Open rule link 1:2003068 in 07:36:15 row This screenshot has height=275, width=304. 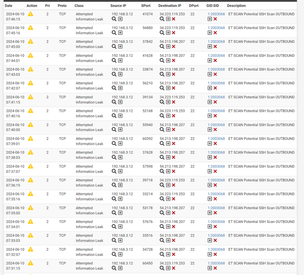(x=216, y=180)
